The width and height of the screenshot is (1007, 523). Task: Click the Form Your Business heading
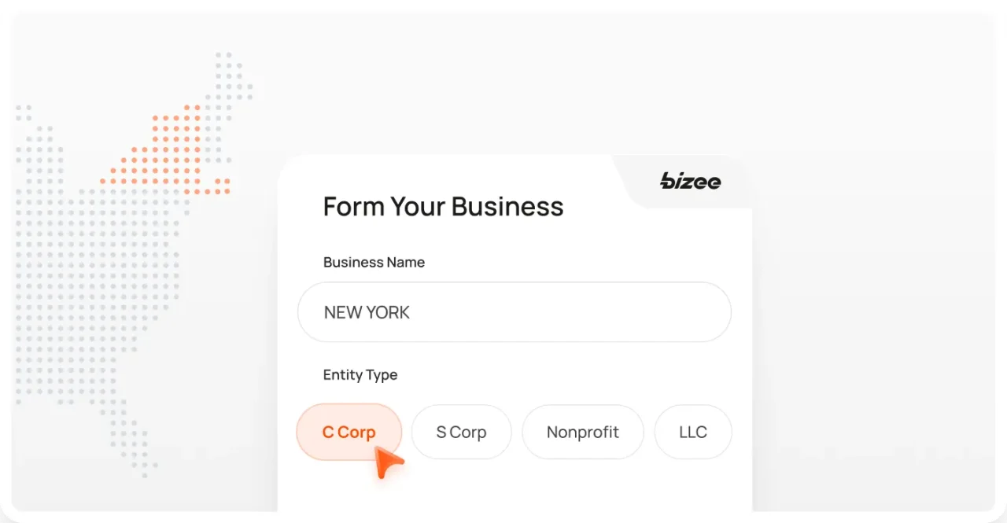point(443,206)
